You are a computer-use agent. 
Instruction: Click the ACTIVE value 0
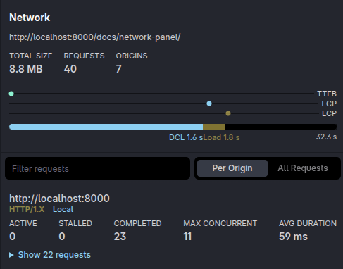13,237
